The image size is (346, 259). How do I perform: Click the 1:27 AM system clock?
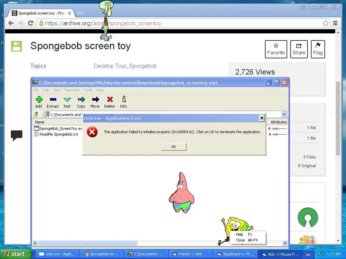[x=333, y=254]
